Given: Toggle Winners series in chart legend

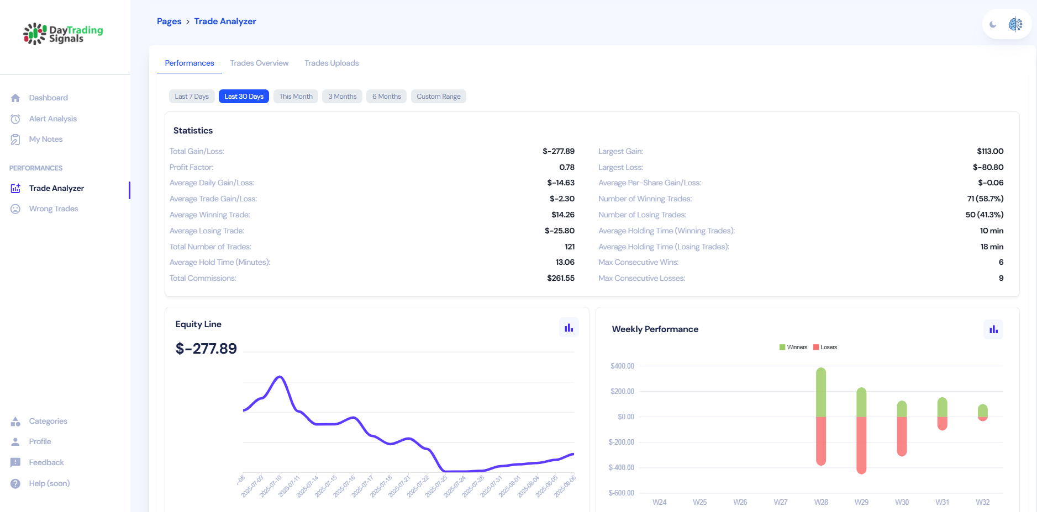Looking at the screenshot, I should [797, 348].
